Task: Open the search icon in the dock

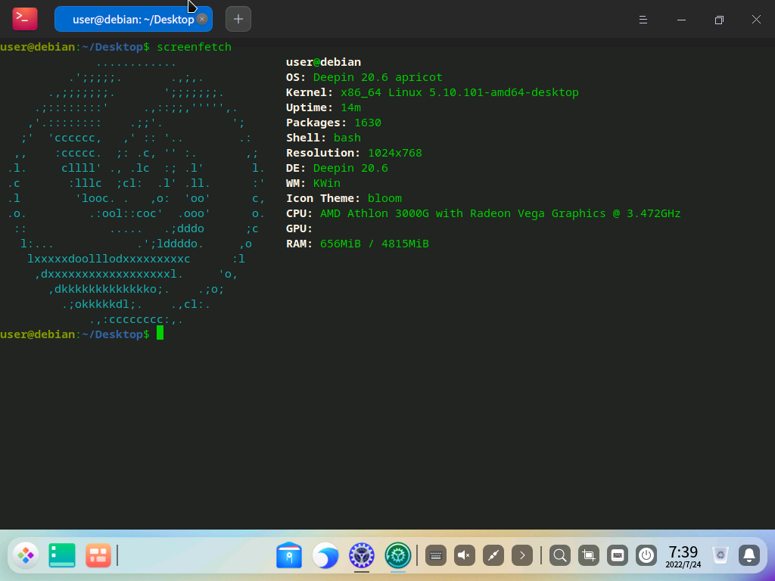Action: [x=560, y=556]
